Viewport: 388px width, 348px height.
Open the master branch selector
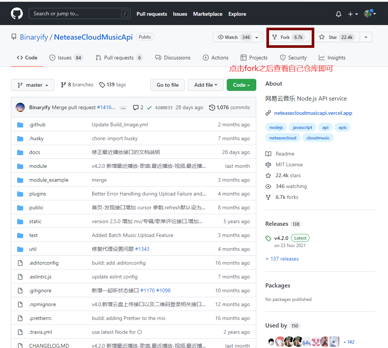coord(33,85)
